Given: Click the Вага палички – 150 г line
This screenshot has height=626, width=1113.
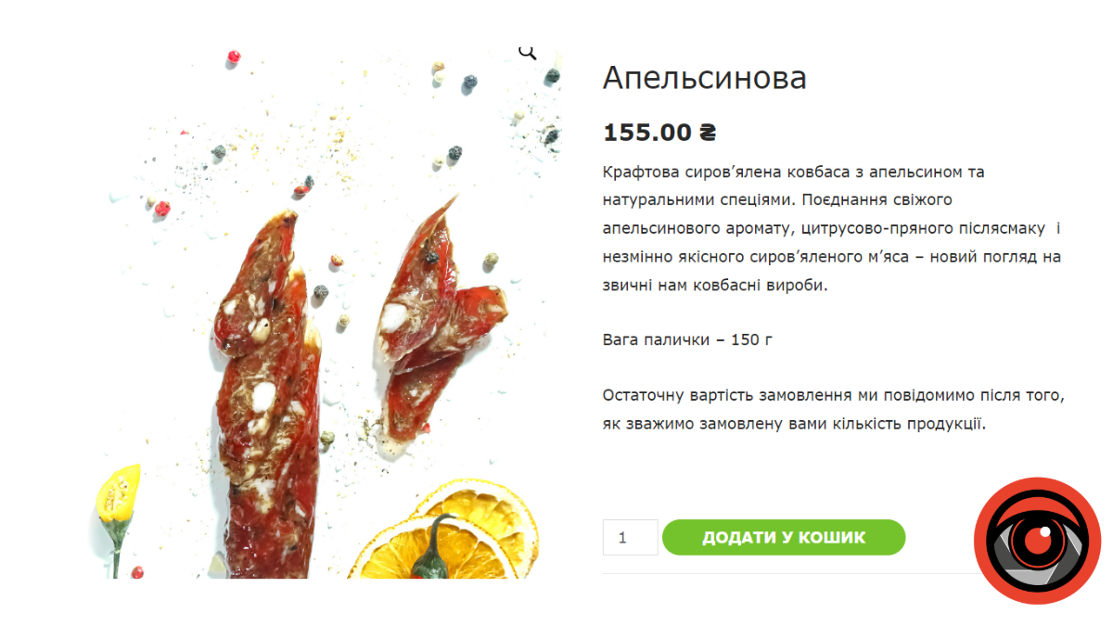Looking at the screenshot, I should pyautogui.click(x=687, y=339).
